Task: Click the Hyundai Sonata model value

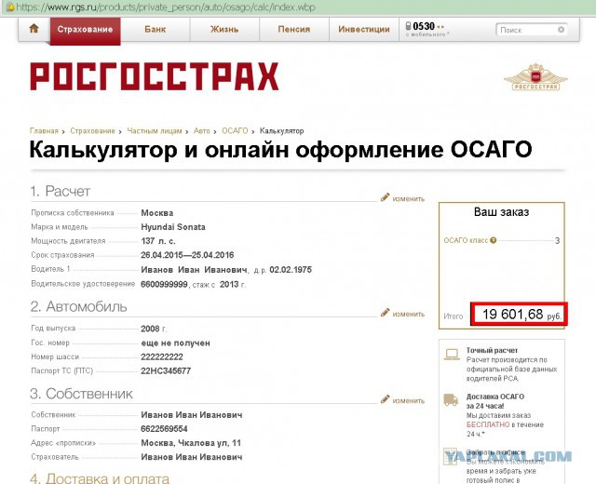Action: (173, 227)
